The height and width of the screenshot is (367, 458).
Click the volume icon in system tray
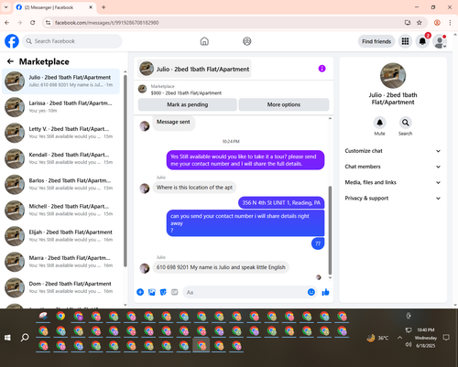[409, 345]
